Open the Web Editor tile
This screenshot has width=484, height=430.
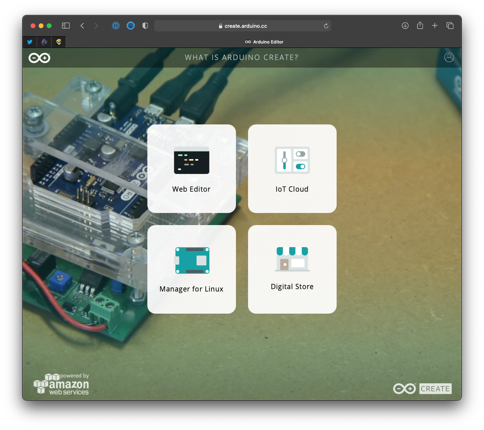pyautogui.click(x=191, y=168)
